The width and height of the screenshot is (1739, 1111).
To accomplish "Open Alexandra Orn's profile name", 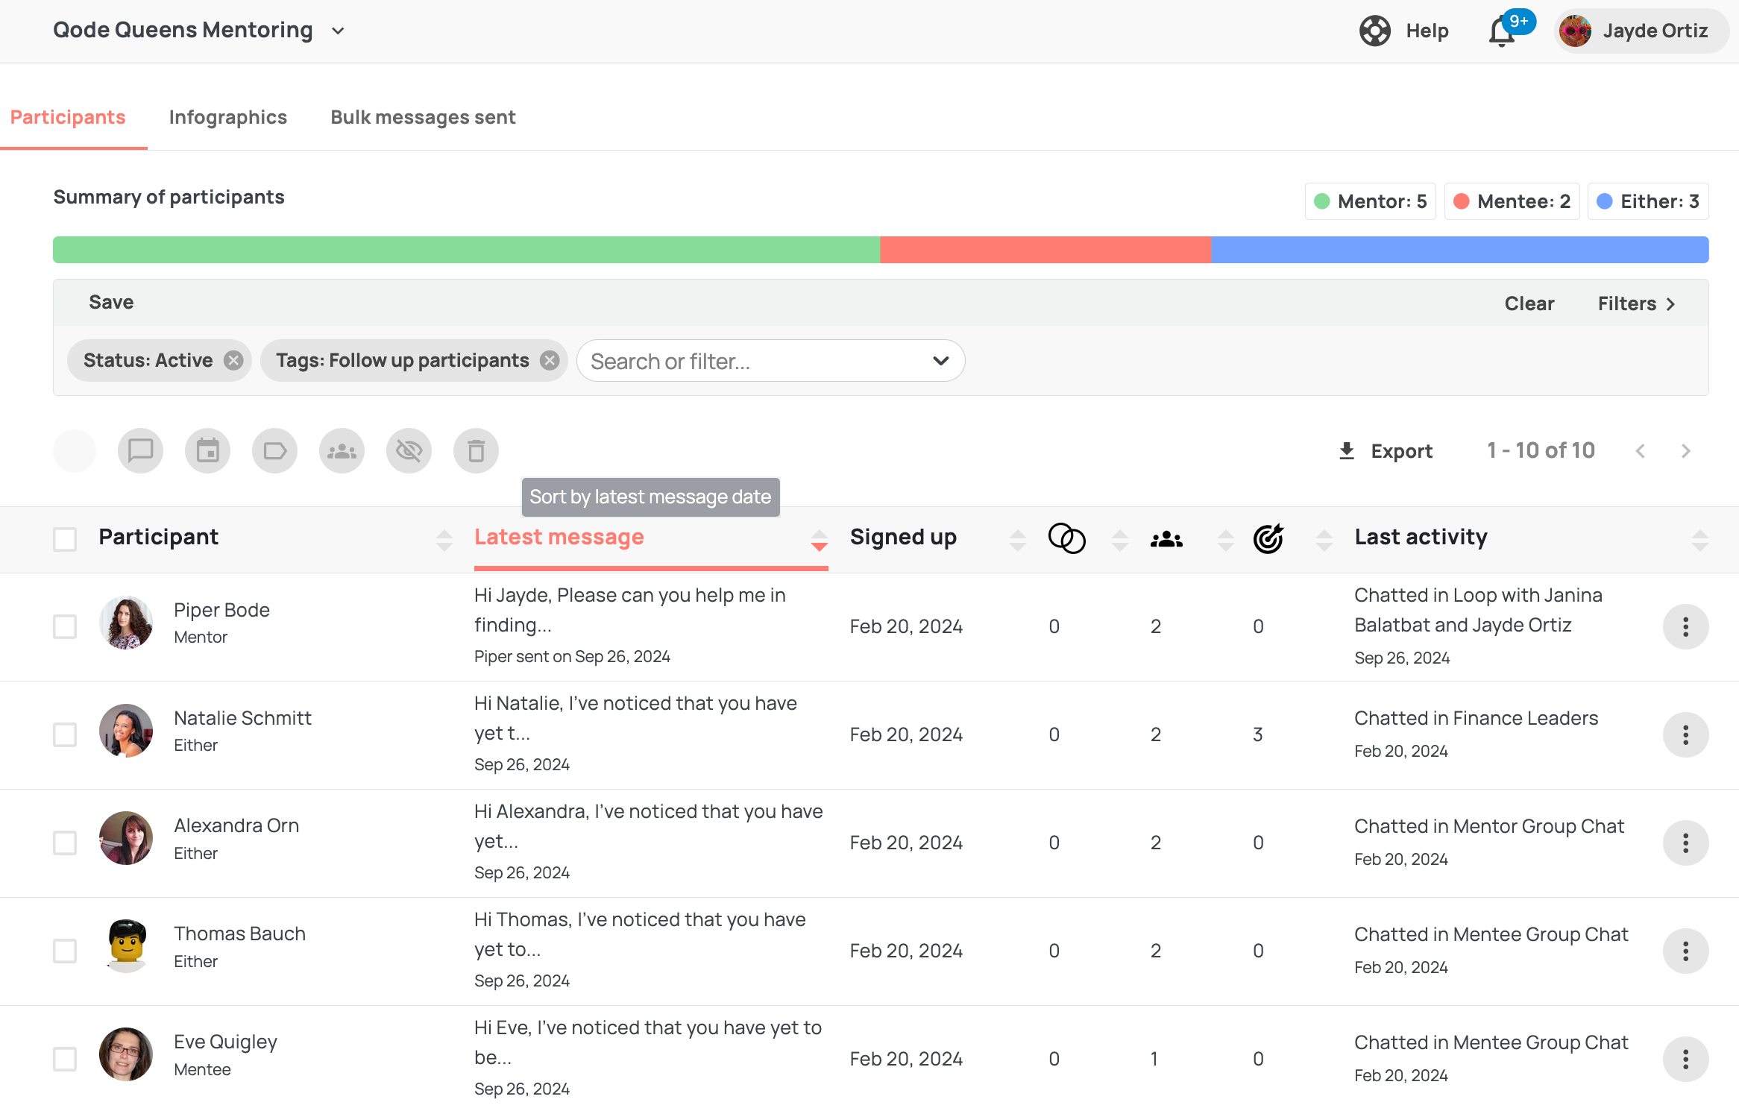I will pos(236,826).
